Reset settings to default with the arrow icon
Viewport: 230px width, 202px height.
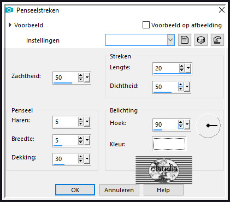[217, 40]
